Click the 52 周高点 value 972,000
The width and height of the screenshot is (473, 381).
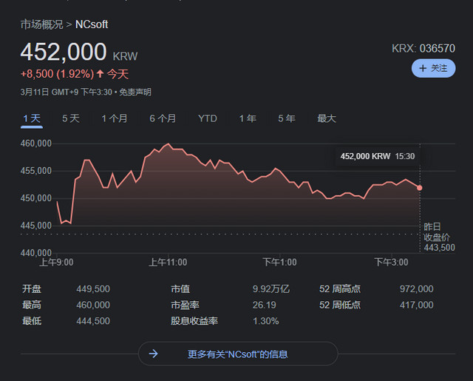(x=417, y=289)
